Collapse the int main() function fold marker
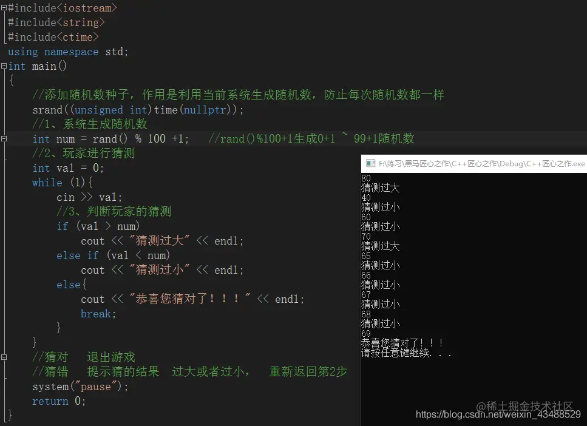 [x=4, y=66]
